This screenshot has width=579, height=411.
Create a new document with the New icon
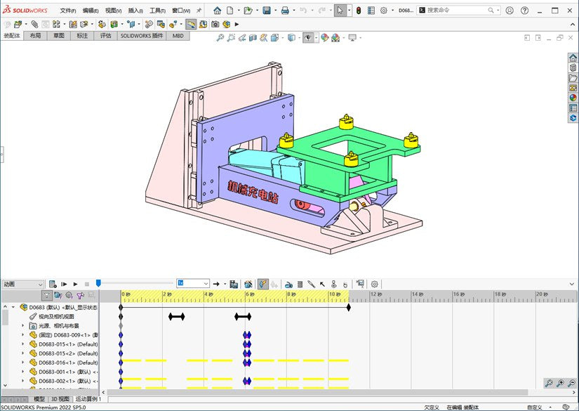tap(230, 11)
